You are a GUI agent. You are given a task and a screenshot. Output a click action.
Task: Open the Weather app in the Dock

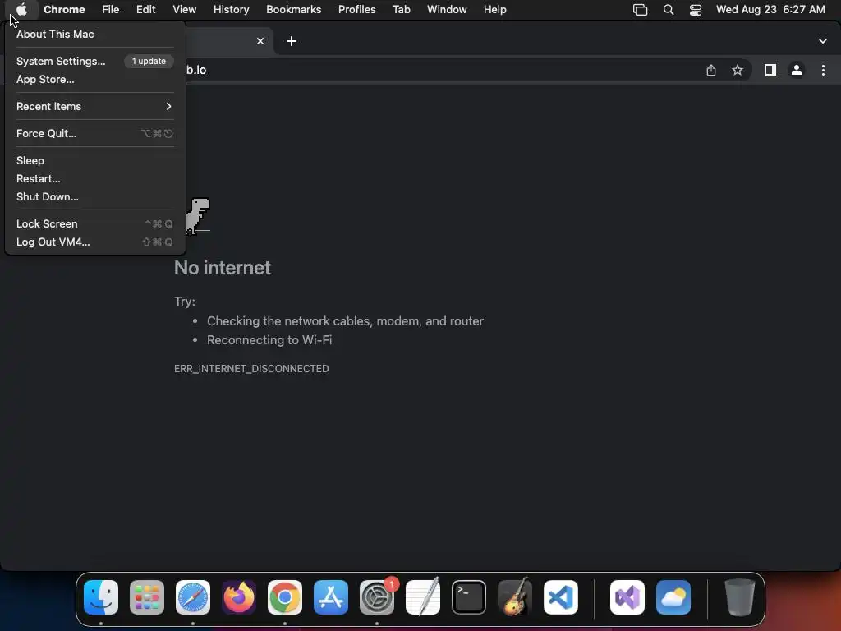(x=673, y=597)
